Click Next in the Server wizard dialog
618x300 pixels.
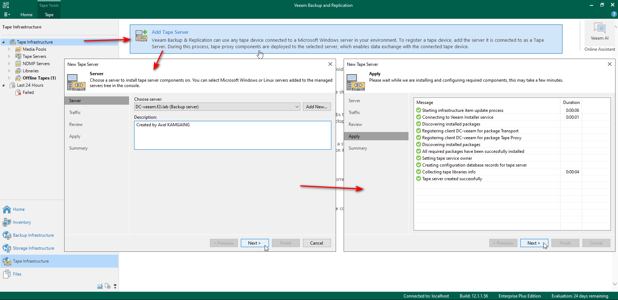(x=255, y=243)
